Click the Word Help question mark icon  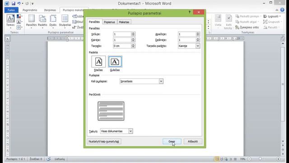[282, 10]
